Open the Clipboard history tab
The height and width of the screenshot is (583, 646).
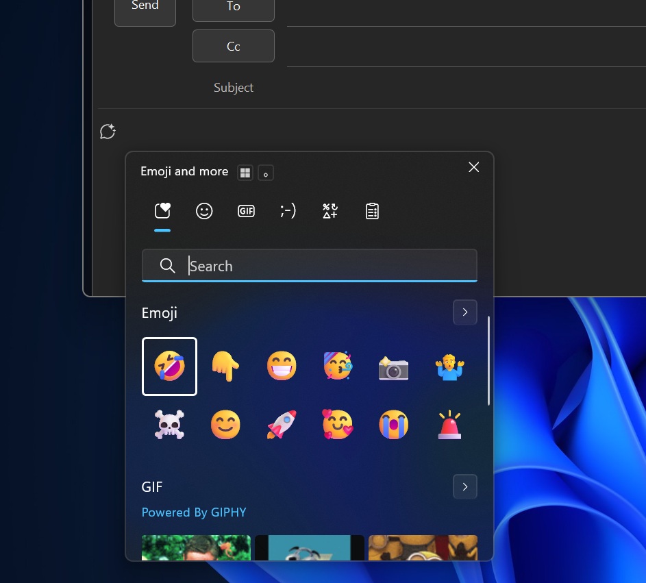(372, 212)
